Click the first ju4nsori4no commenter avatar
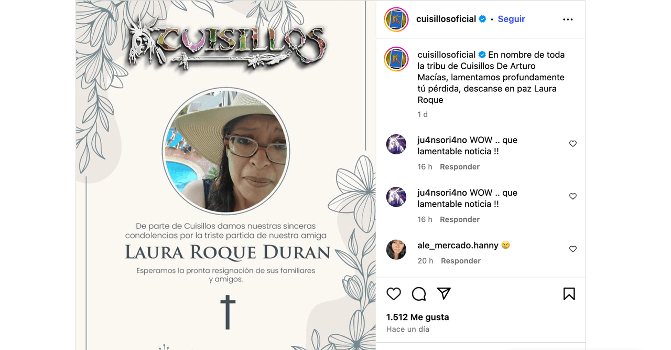Screen dimensions: 671x350 [x=396, y=144]
